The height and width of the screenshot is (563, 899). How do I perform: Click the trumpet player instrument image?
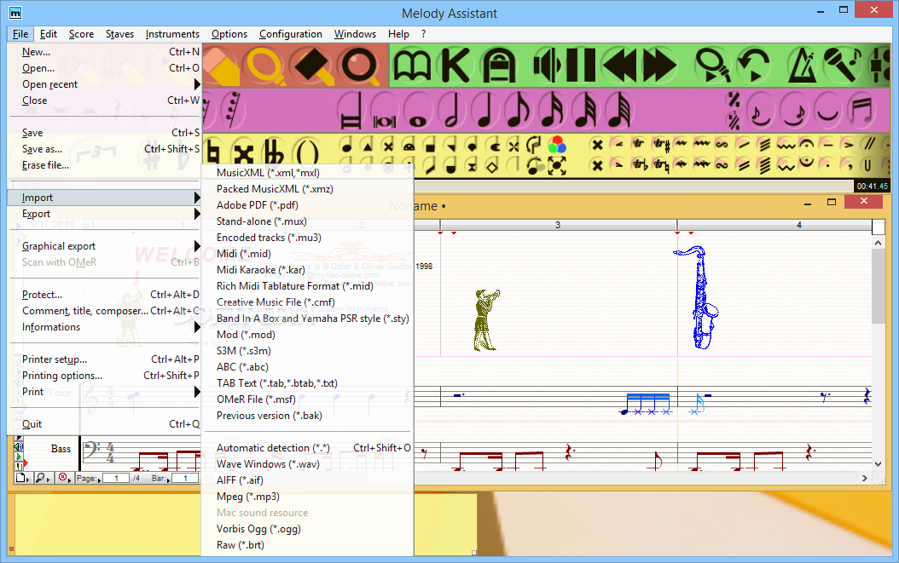click(486, 320)
